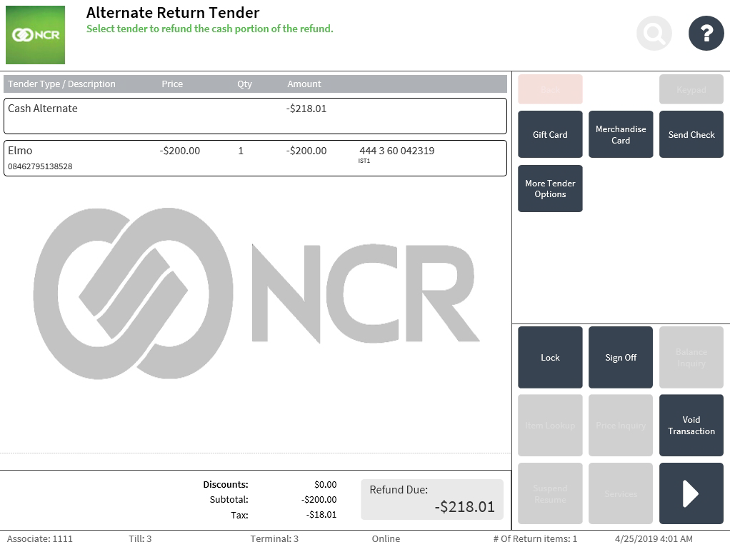Image resolution: width=730 pixels, height=547 pixels.
Task: Open More Tender Options
Action: pos(550,189)
